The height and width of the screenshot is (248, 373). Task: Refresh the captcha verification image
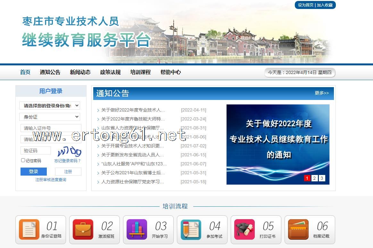pyautogui.click(x=69, y=151)
